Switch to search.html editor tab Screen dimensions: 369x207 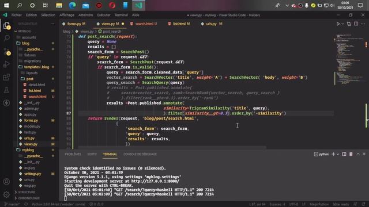coord(144,24)
